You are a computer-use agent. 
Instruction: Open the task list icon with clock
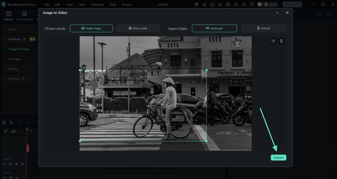[x=212, y=4]
